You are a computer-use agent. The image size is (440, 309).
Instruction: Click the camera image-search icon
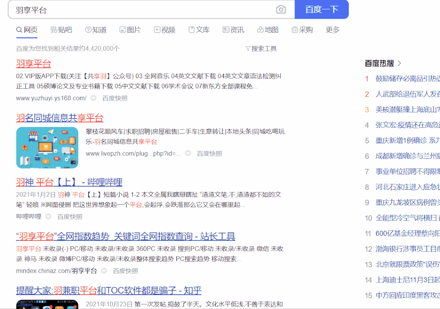tap(281, 9)
